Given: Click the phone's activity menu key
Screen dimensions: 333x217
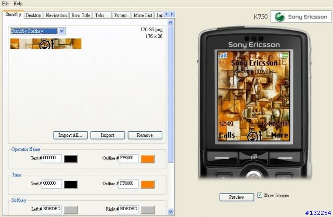Looking at the screenshot, I should click(x=253, y=157).
